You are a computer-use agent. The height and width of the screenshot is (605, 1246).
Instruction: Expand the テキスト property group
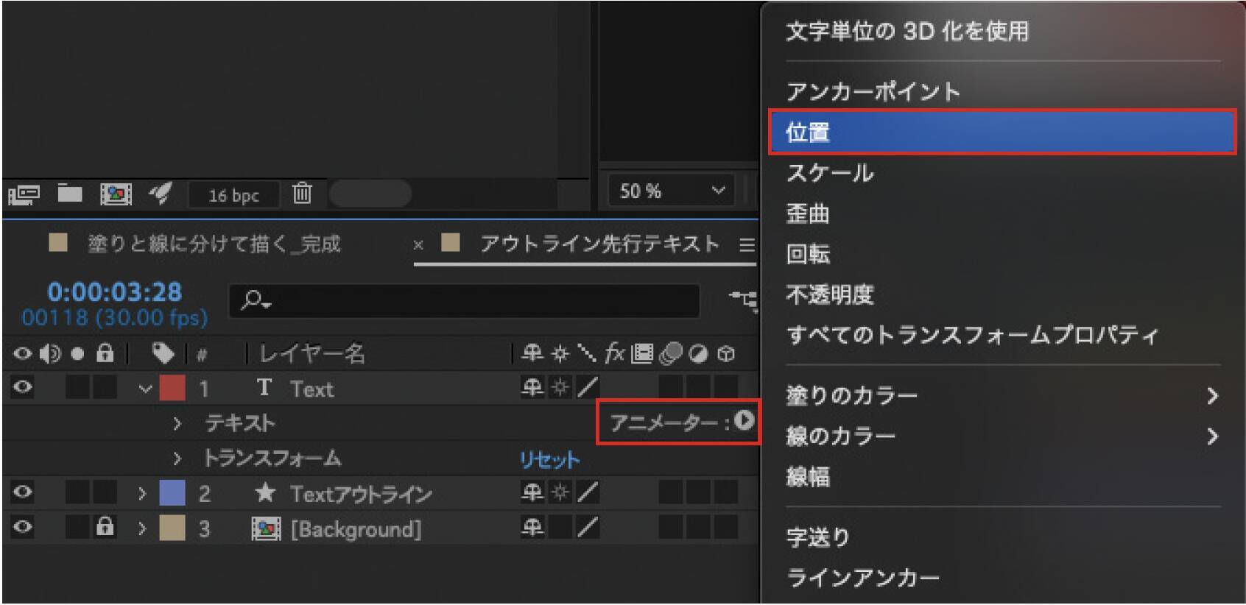tap(177, 423)
